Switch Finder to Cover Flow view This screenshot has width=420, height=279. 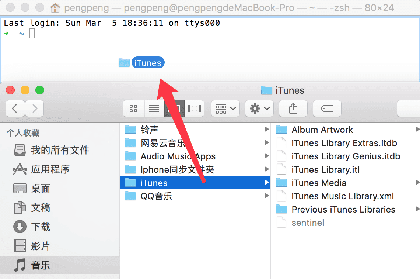coord(195,108)
